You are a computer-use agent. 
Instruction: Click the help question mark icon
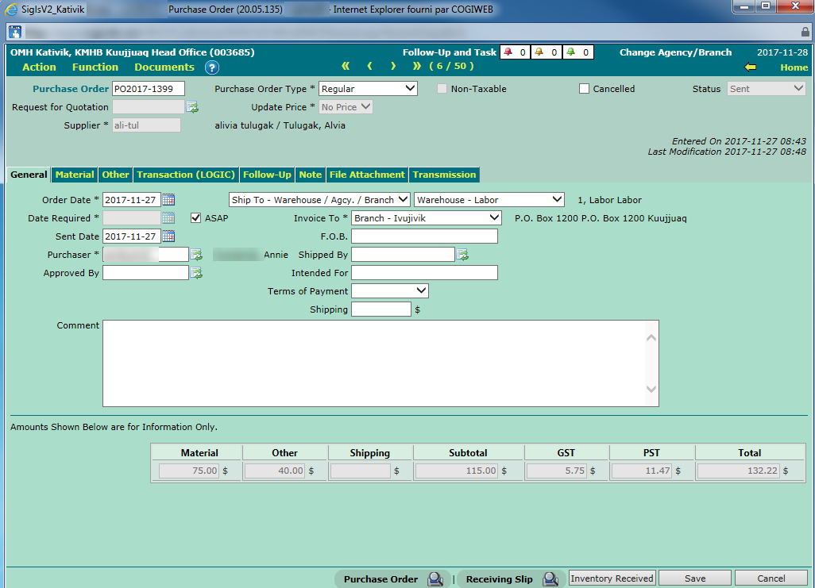(211, 67)
